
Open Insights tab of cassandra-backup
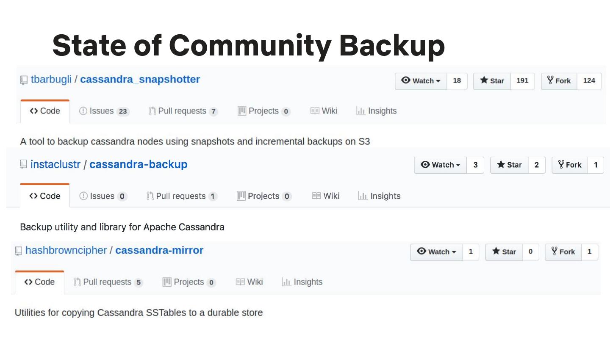click(379, 196)
